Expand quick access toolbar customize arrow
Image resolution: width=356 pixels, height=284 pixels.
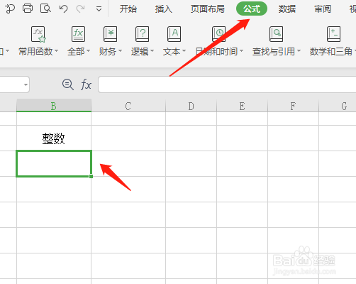[x=99, y=9]
